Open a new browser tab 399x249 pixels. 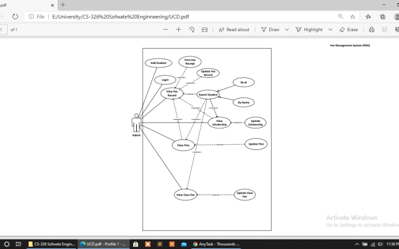(x=63, y=5)
